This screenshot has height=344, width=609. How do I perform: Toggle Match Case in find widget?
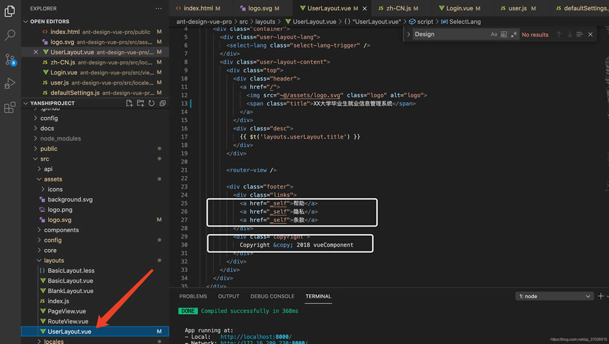click(x=494, y=34)
